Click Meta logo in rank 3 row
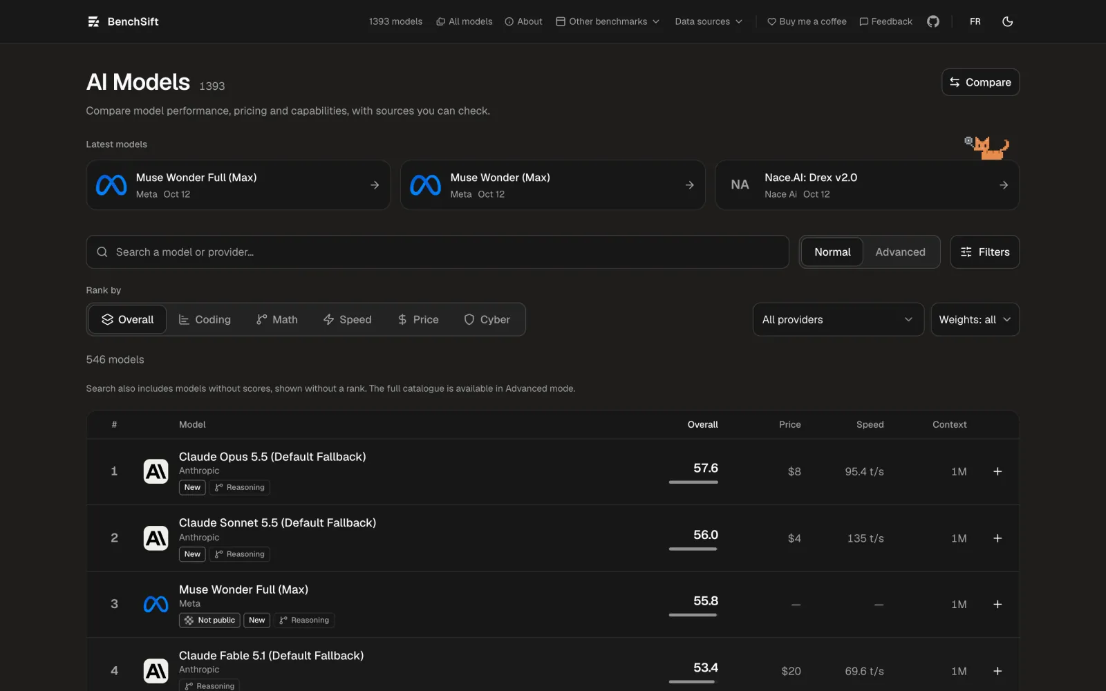 pos(156,604)
